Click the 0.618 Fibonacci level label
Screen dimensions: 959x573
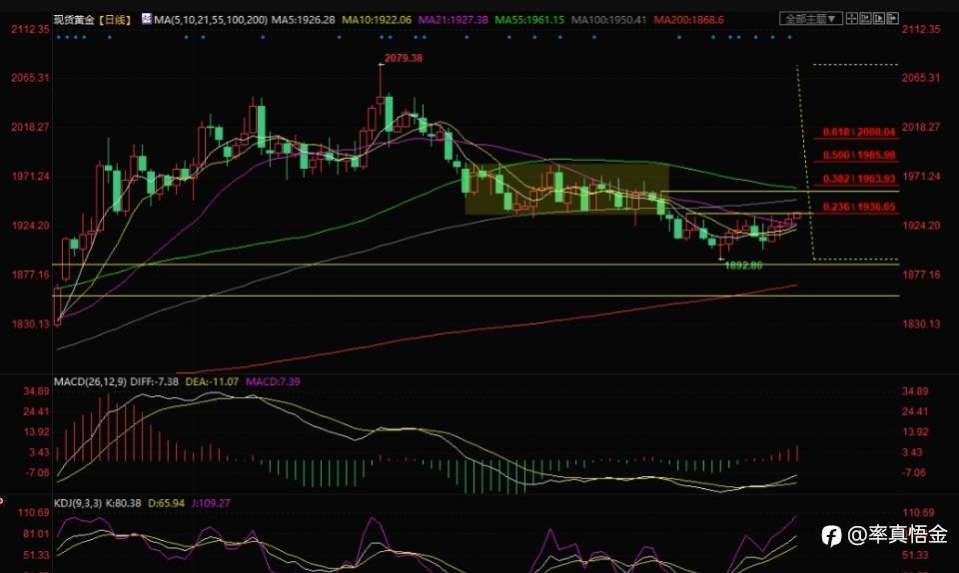(859, 132)
